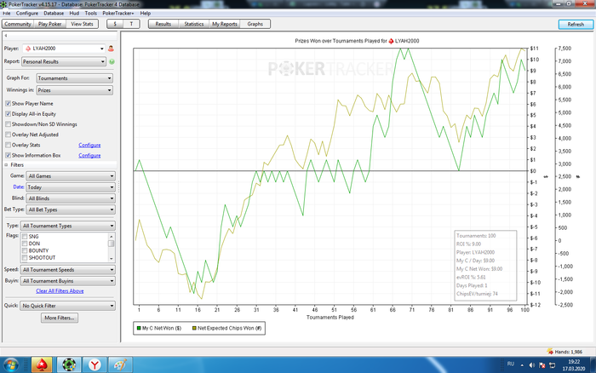Open the Results tab
Image resolution: width=596 pixels, height=373 pixels.
(163, 24)
